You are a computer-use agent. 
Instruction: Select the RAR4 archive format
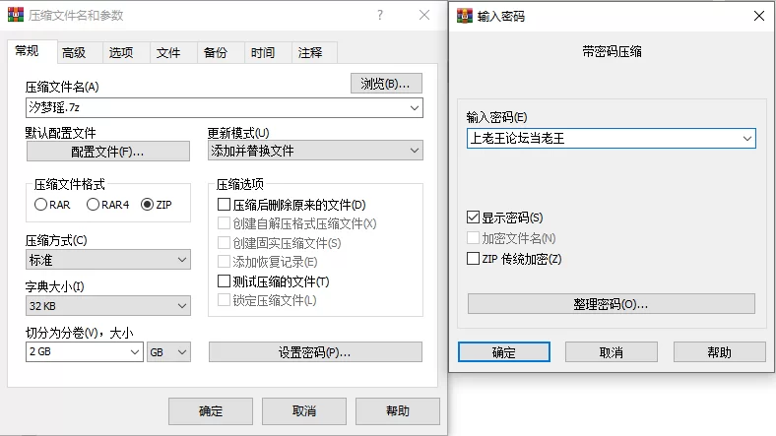coord(94,205)
